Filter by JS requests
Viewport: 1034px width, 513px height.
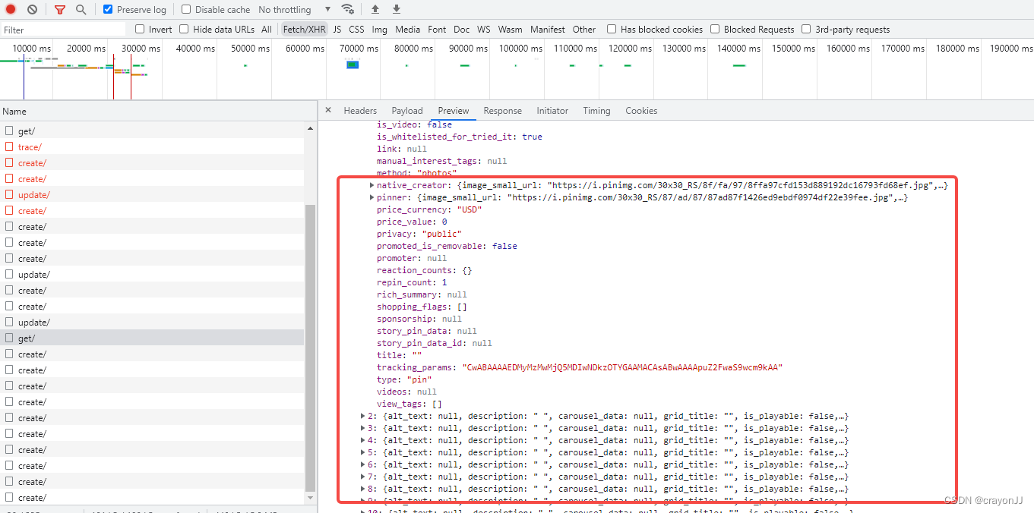337,30
